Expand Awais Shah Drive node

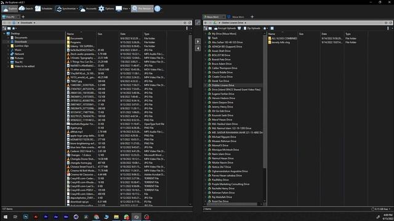tap(205, 51)
